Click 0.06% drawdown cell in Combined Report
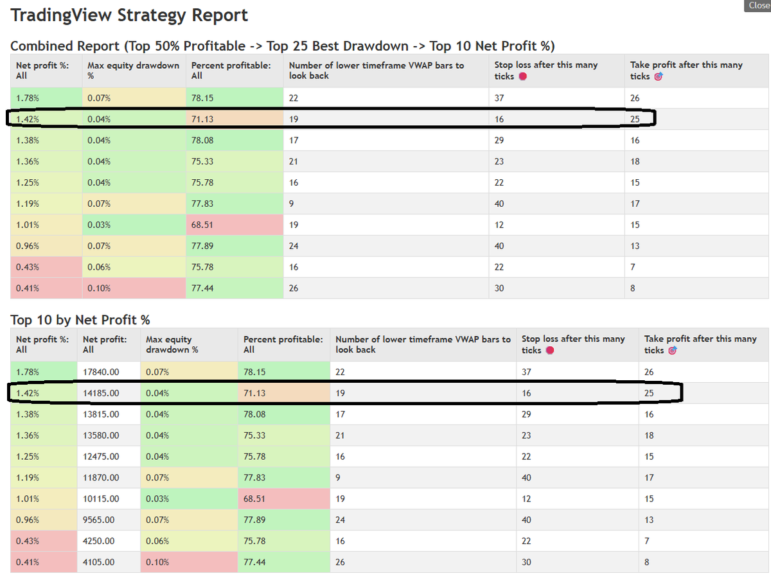771x578 pixels. 134,267
